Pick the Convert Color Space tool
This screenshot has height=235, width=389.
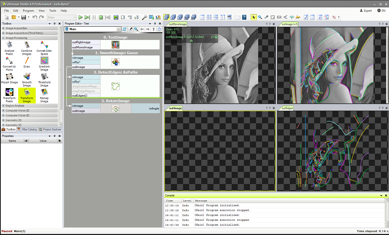[x=44, y=48]
